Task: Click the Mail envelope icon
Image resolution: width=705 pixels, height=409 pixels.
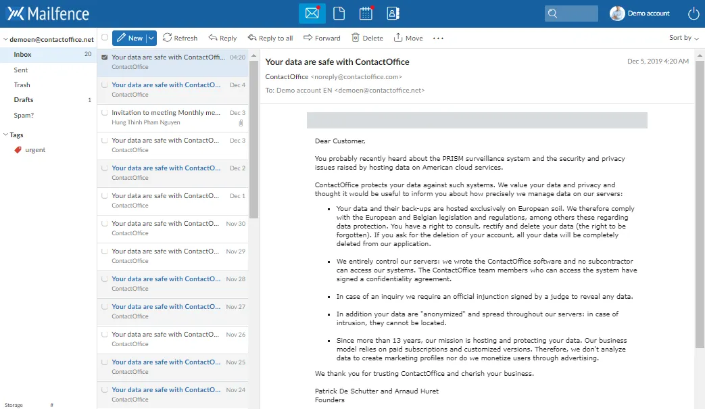Action: [312, 14]
